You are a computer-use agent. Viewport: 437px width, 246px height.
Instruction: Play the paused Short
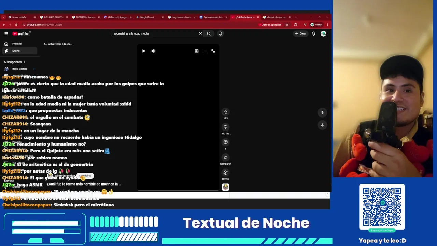pos(144,51)
